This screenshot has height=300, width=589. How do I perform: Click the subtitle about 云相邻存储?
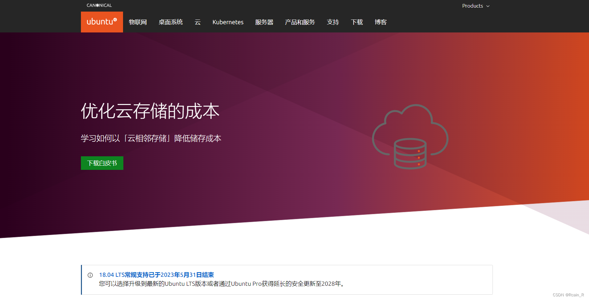pyautogui.click(x=151, y=138)
